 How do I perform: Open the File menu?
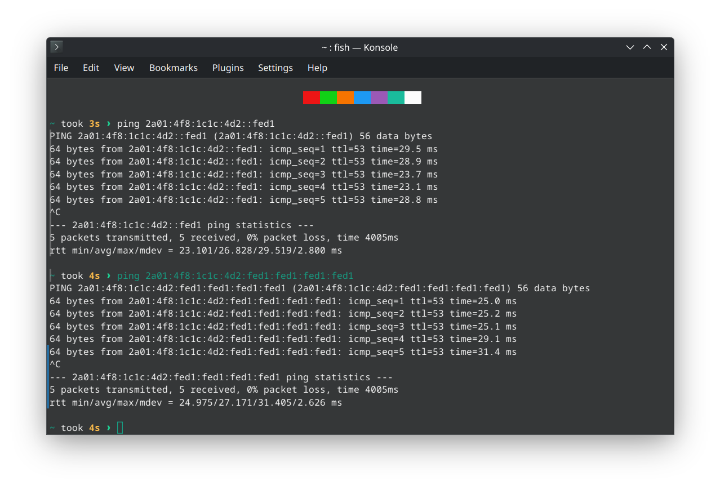click(x=61, y=68)
